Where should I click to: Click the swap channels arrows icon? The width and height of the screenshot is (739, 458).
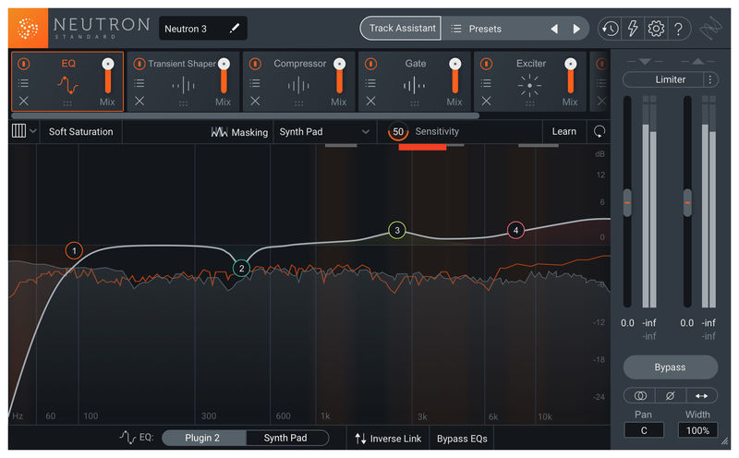[x=701, y=396]
